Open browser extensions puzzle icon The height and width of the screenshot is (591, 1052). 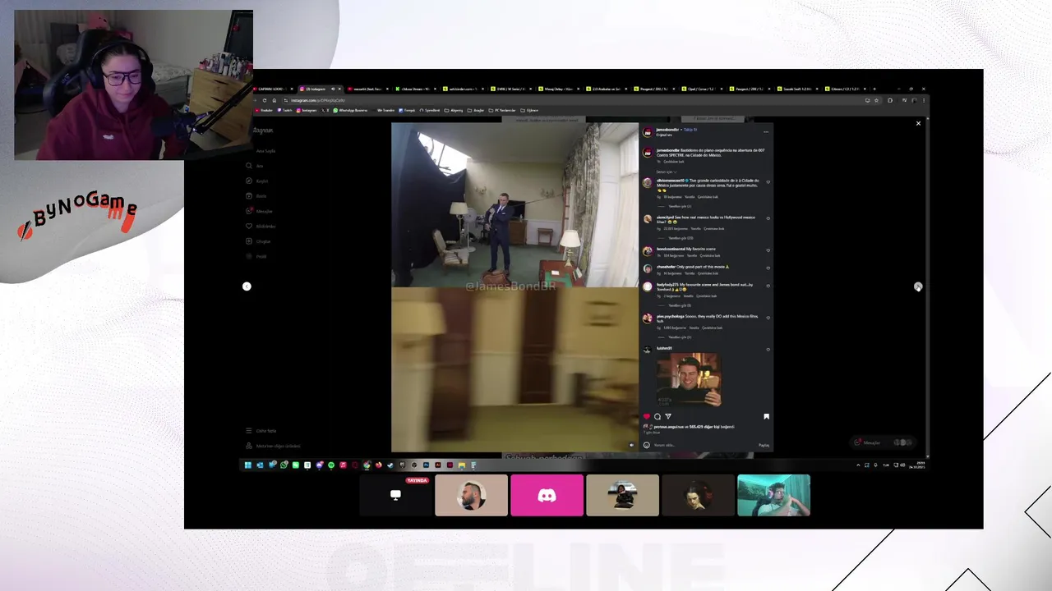pyautogui.click(x=890, y=100)
